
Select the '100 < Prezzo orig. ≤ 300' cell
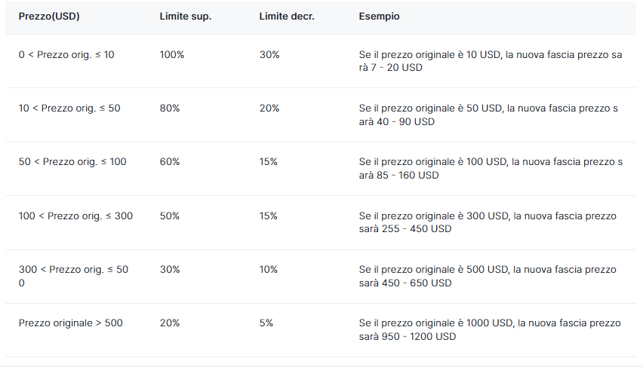[x=75, y=216]
